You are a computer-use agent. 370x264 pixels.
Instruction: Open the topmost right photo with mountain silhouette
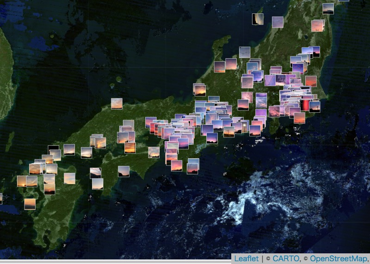coord(328,9)
